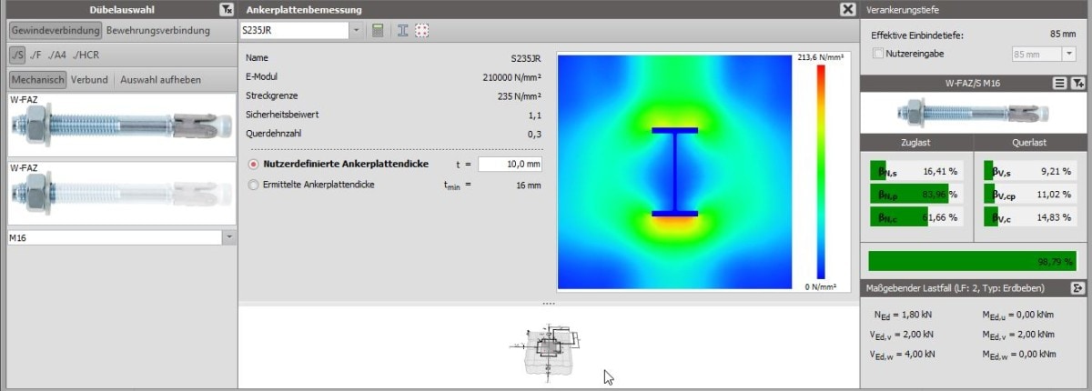
Task: Select the Nutzerdefinierte Ankerplattendicke radio button
Action: coord(253,165)
